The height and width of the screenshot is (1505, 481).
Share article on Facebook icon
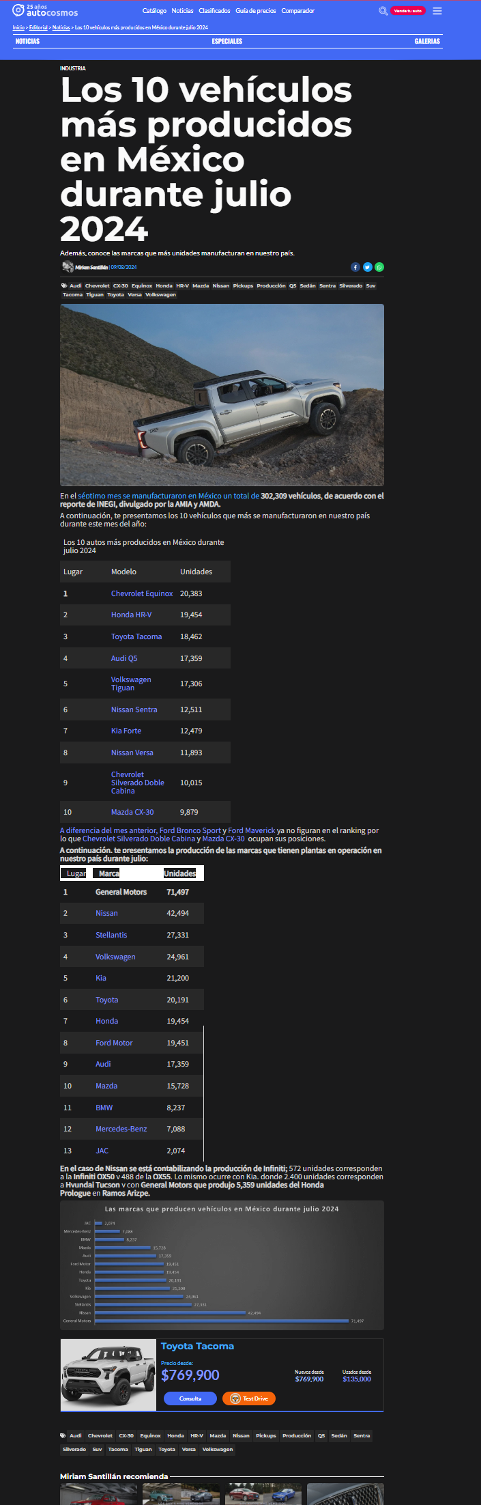[x=355, y=267]
